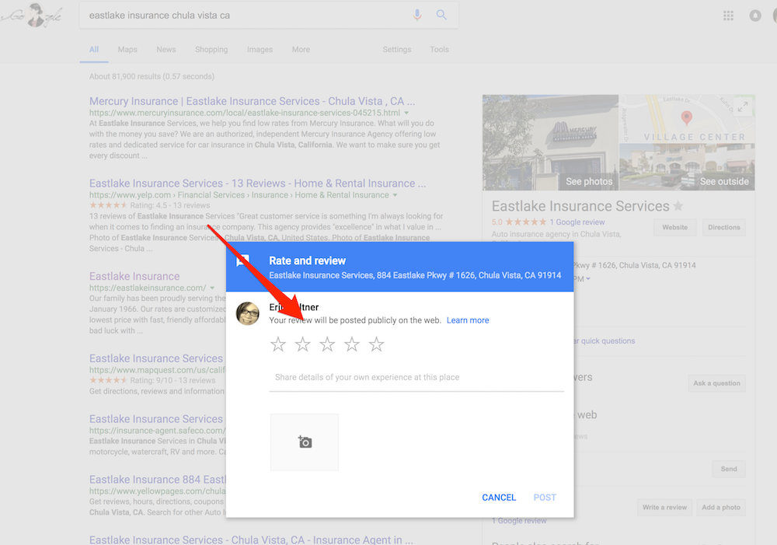This screenshot has height=545, width=777.
Task: Switch to the Images tab
Action: pyautogui.click(x=260, y=50)
